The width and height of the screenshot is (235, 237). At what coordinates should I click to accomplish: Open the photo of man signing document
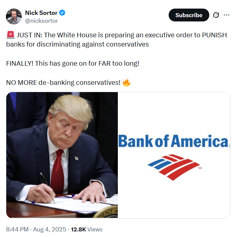[x=62, y=155]
